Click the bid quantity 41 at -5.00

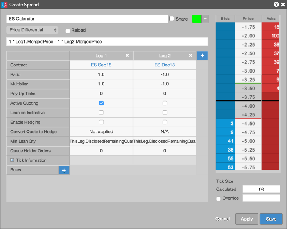[225, 141]
